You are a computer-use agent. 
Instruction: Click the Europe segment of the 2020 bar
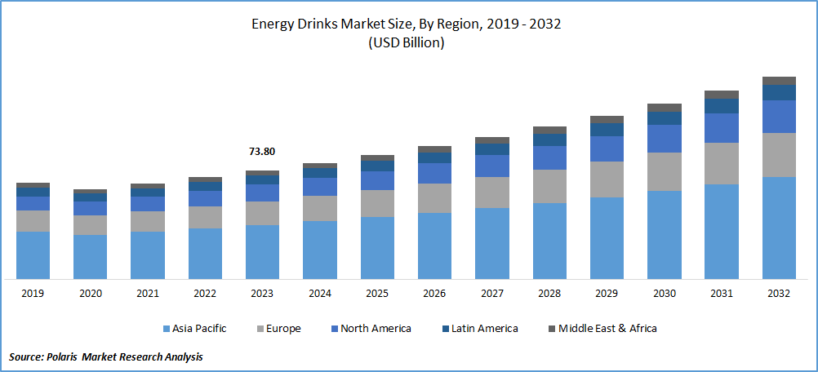point(91,225)
